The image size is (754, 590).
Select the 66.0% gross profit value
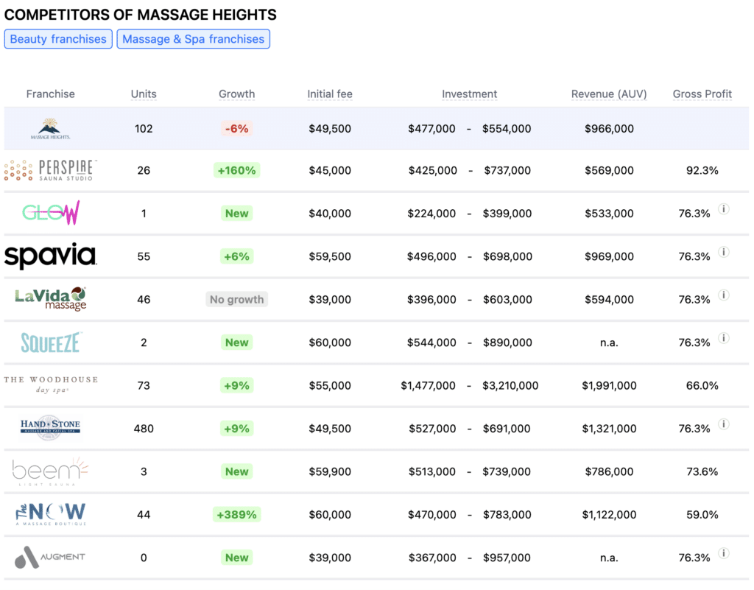[x=702, y=385]
